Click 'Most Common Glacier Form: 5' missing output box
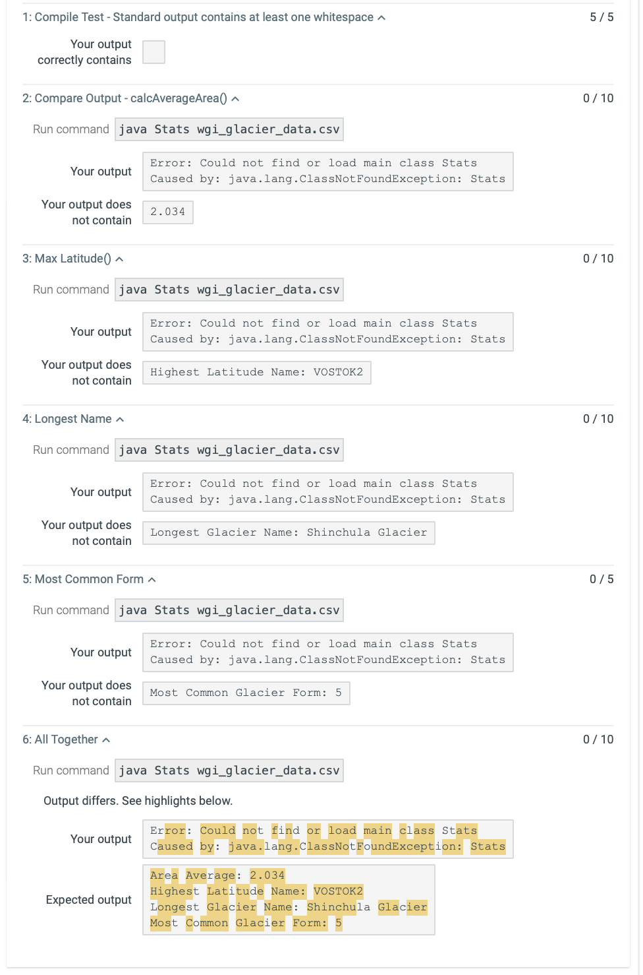Screen dimensions: 643x975 point(246,693)
